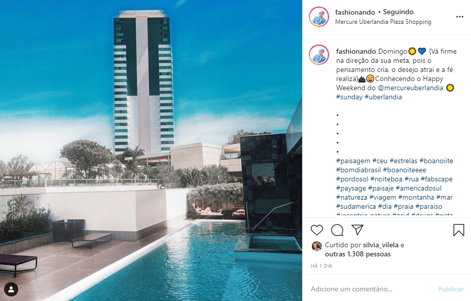Open fashionando avatar beside caption
Screen dimensions: 471x301
coord(319,55)
